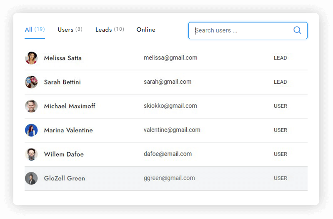Open Melissa Satta's name link
The height and width of the screenshot is (219, 333).
click(x=63, y=58)
